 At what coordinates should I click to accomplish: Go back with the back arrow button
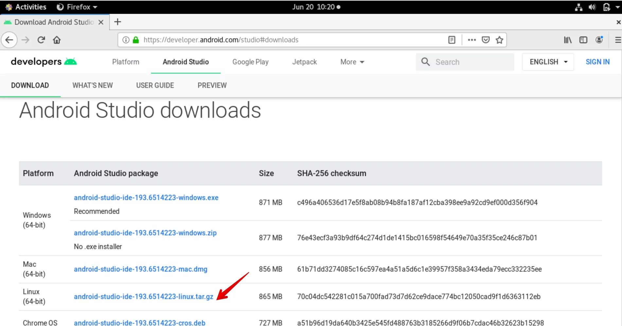point(9,40)
